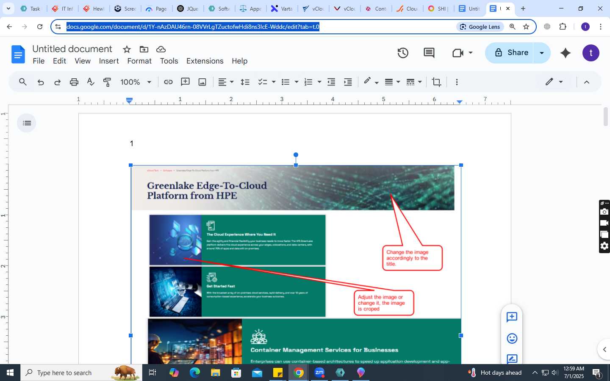
Task: Click the Insert link icon
Action: 168,82
